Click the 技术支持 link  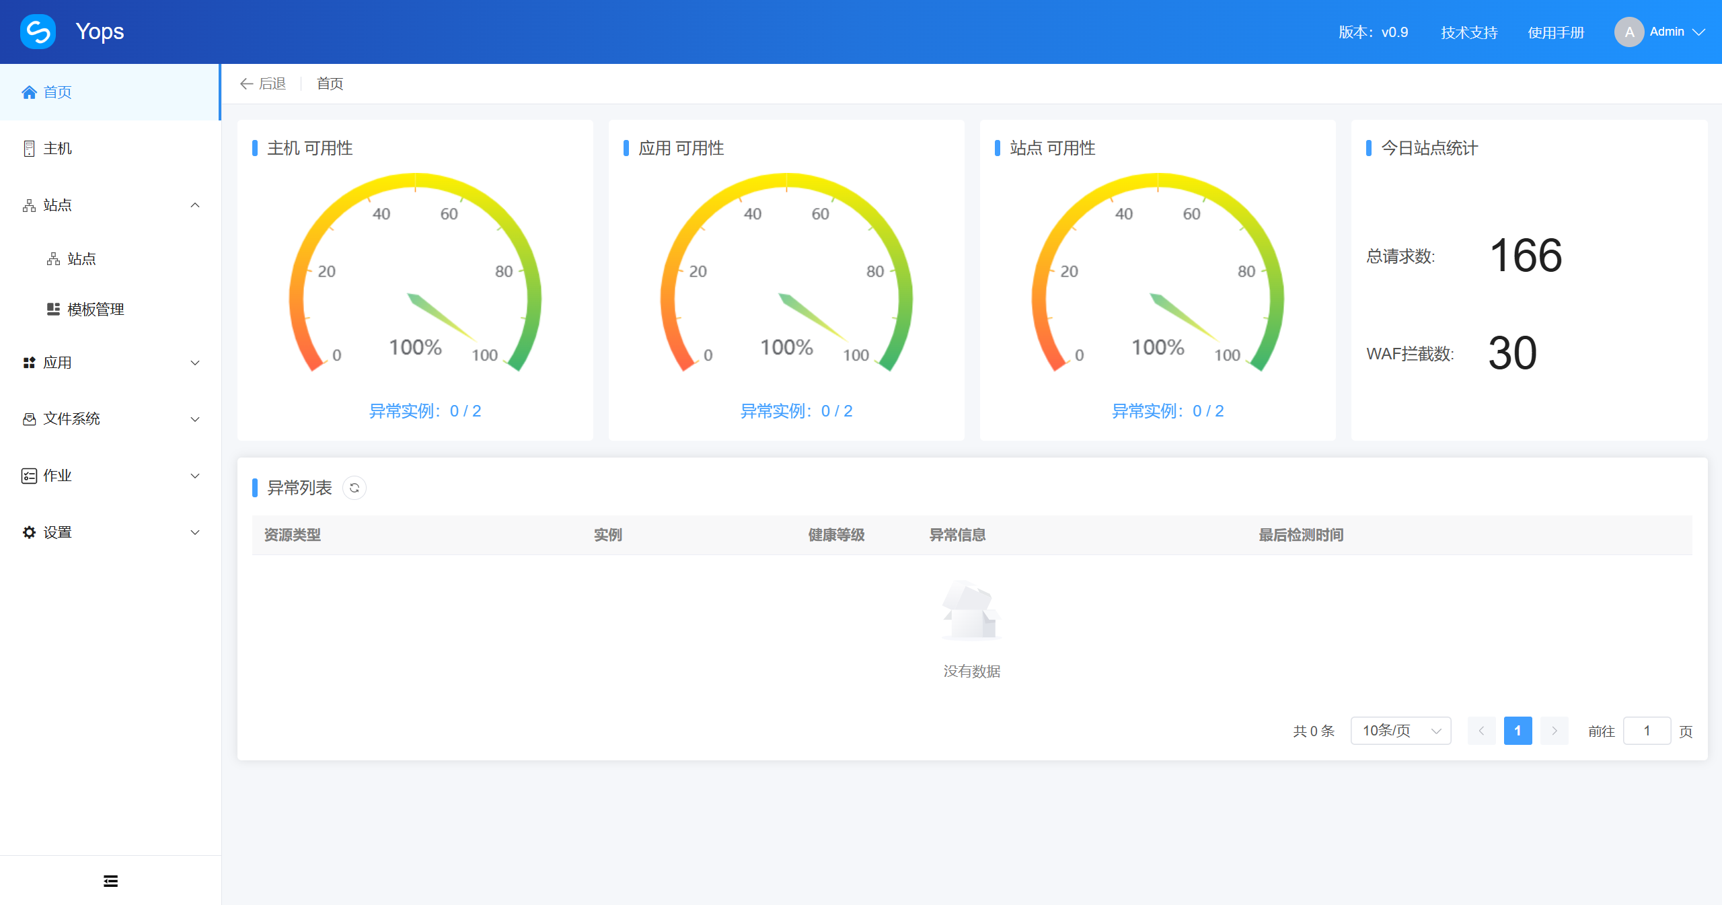click(1469, 32)
